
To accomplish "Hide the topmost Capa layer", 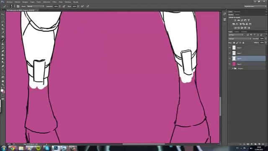I will 229,48.
